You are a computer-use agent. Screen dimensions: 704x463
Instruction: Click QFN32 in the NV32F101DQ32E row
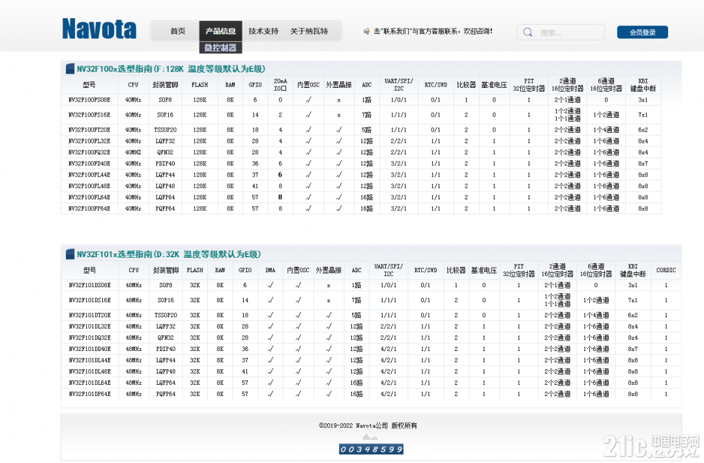(x=165, y=337)
